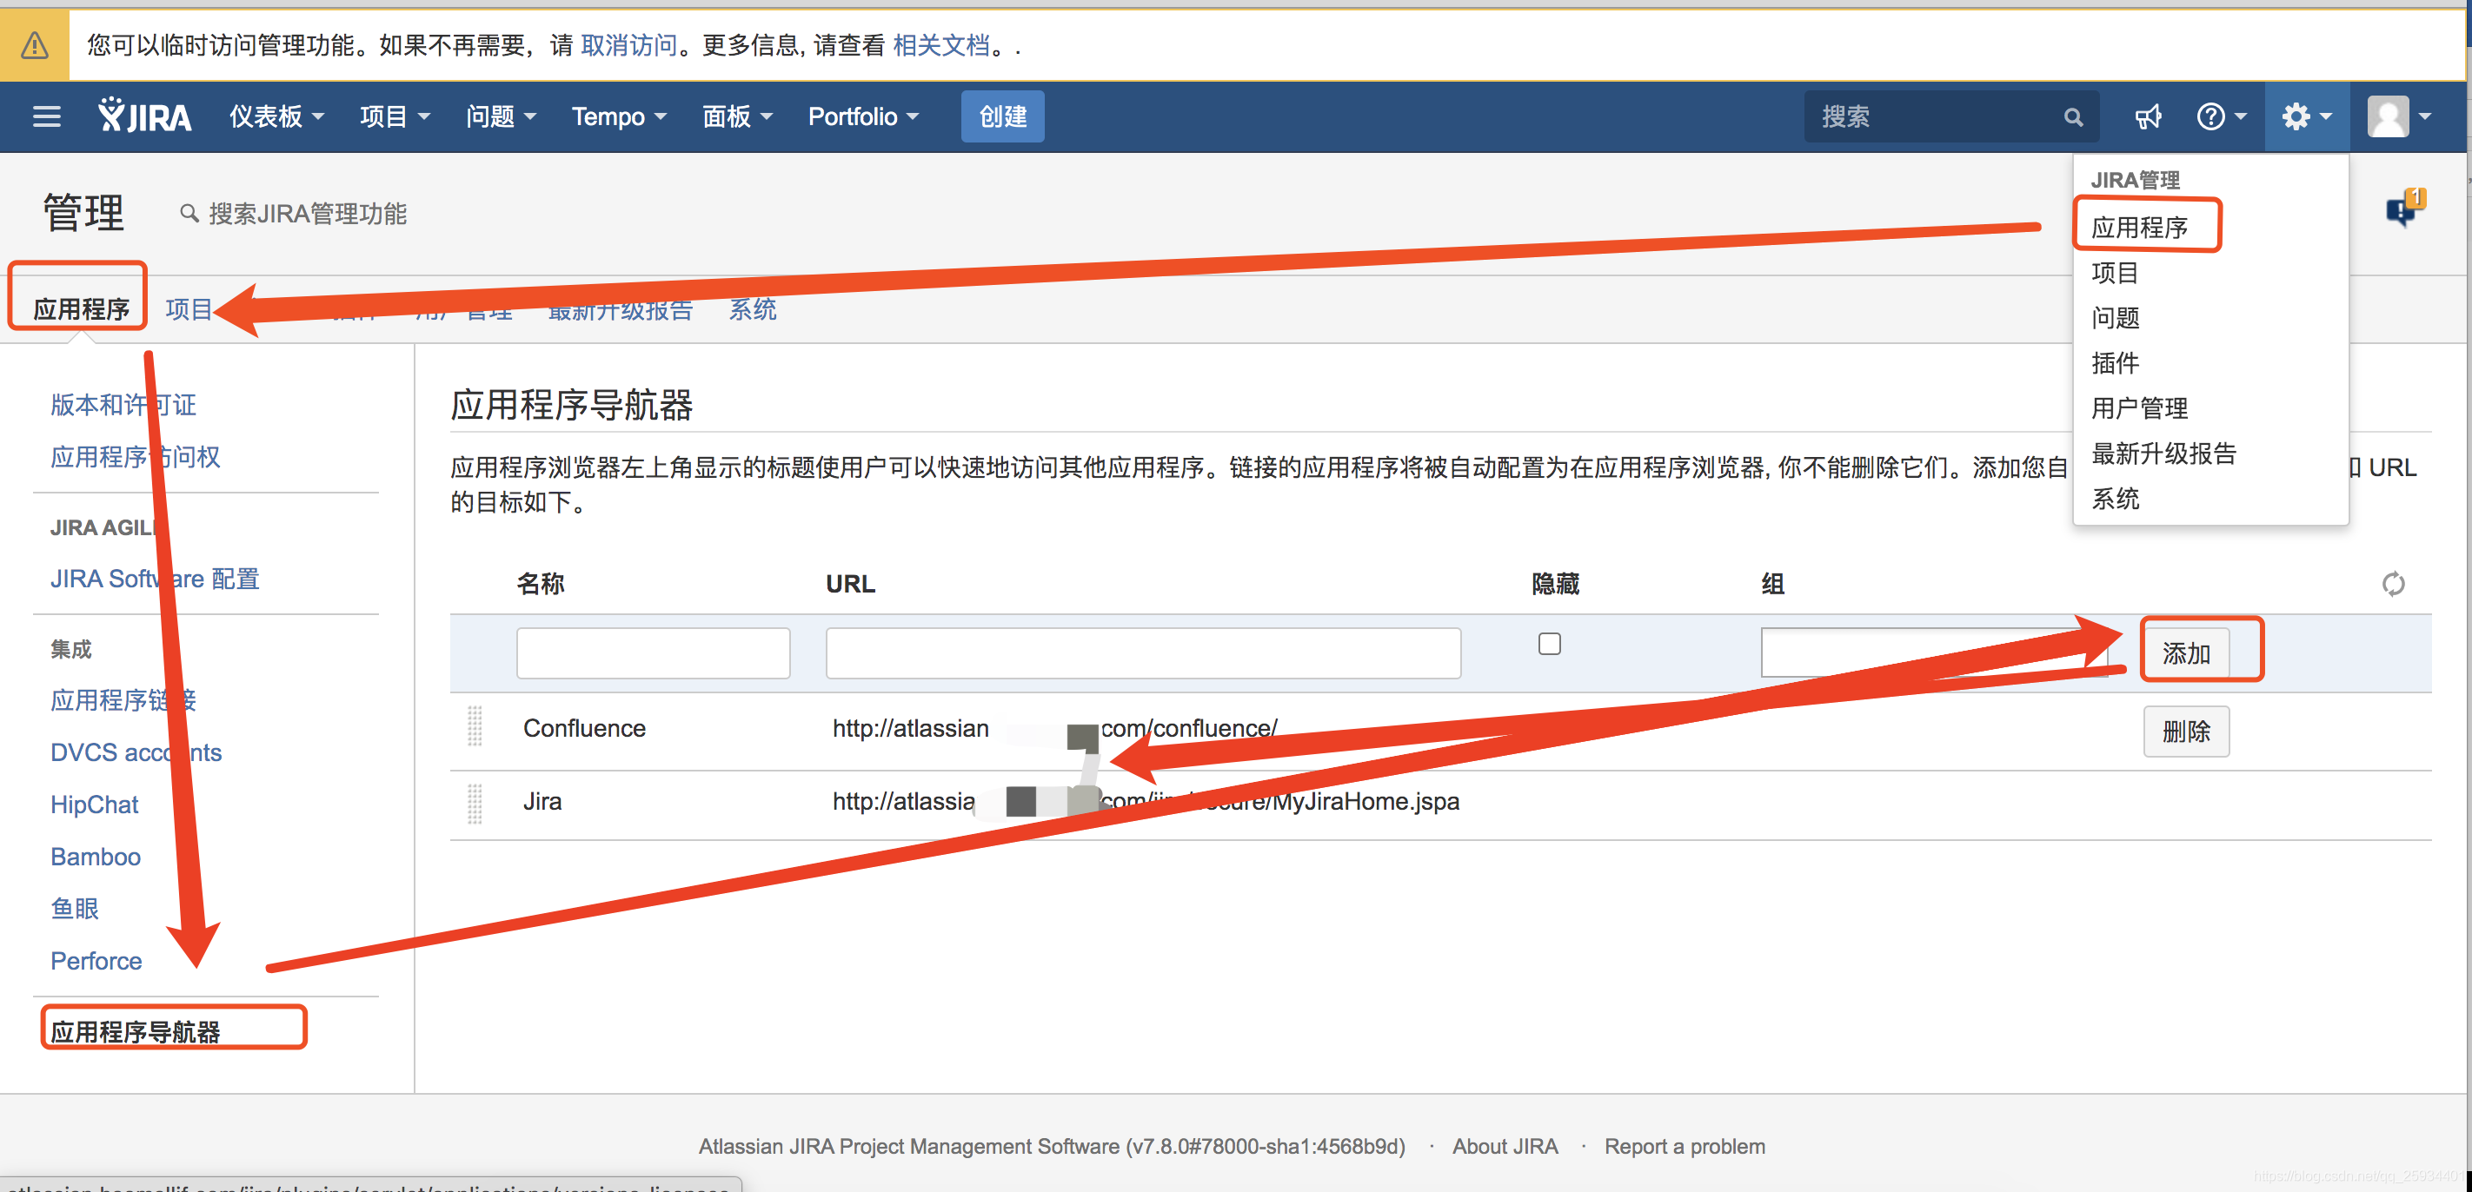This screenshot has width=2472, height=1192.
Task: Expand the Portfolio dropdown menu
Action: (x=863, y=116)
